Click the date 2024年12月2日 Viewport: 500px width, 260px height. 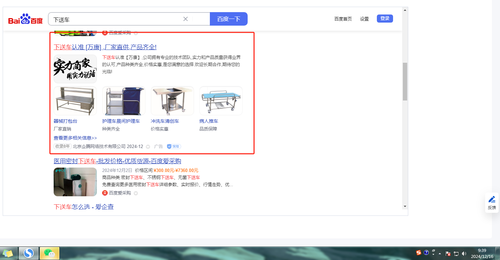tap(117, 170)
